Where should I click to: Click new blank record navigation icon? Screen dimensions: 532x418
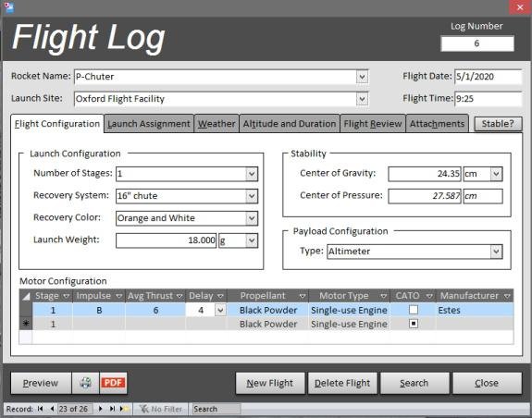(x=124, y=409)
